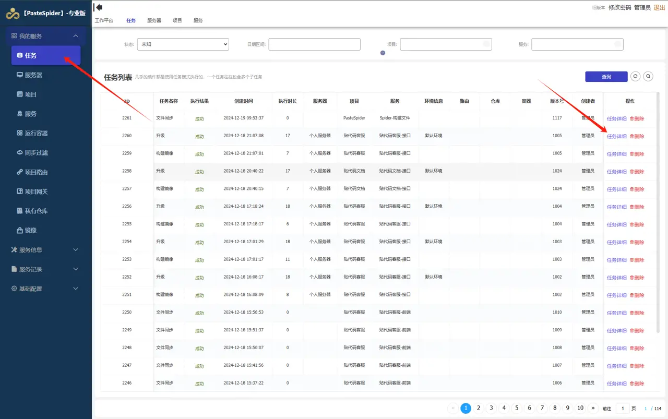Switch to the 项目 top tab
The image size is (668, 419).
(x=177, y=20)
